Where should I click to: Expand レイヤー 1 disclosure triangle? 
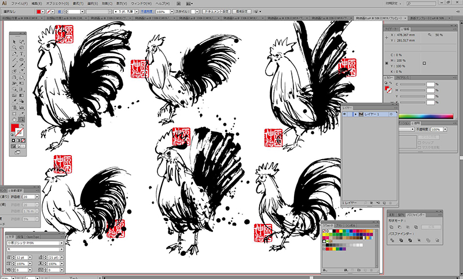[x=355, y=114]
